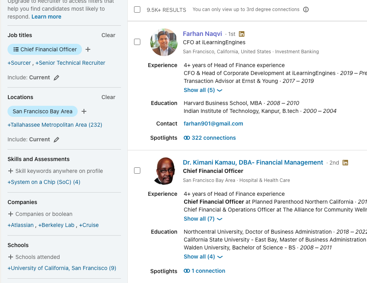This screenshot has height=283, width=367.
Task: Open Farhan Naqvi's profile
Action: pyautogui.click(x=202, y=34)
